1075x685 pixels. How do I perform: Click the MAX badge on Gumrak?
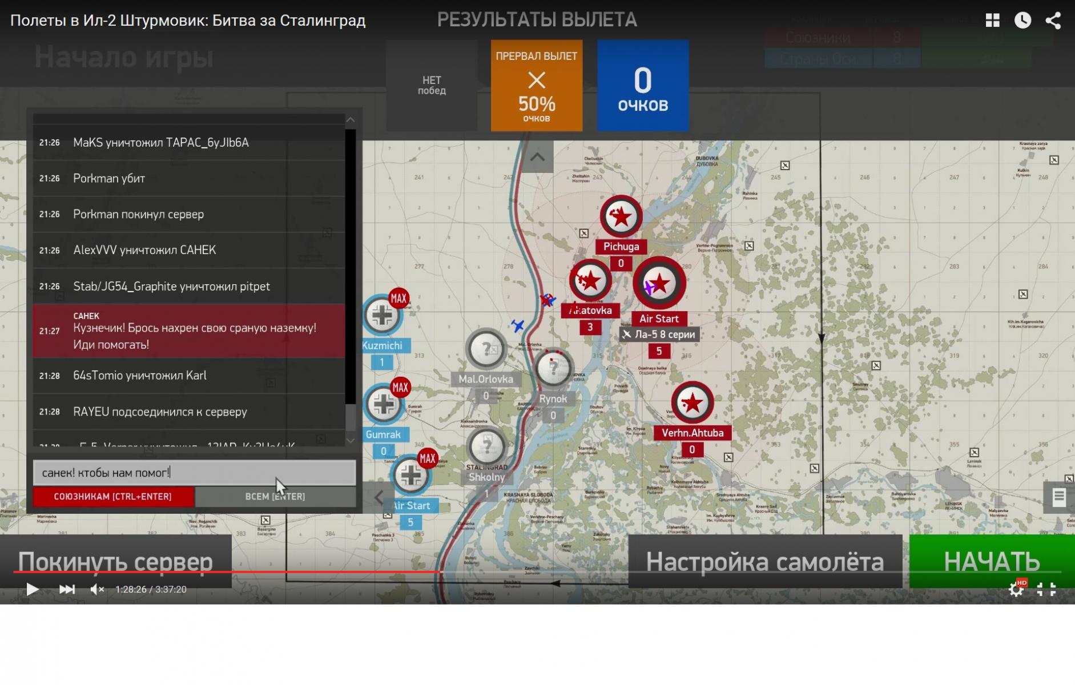click(x=400, y=388)
